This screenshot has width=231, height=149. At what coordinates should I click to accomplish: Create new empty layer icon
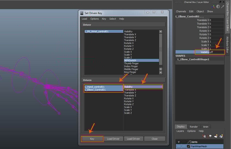click(x=216, y=136)
